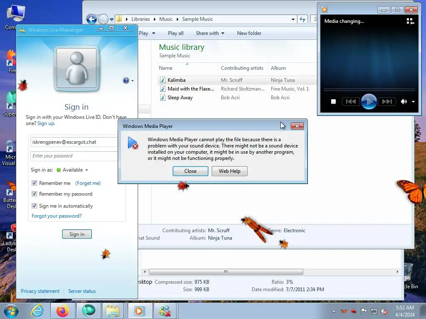The image size is (426, 319).
Task: Open the Share with menu
Action: click(210, 33)
